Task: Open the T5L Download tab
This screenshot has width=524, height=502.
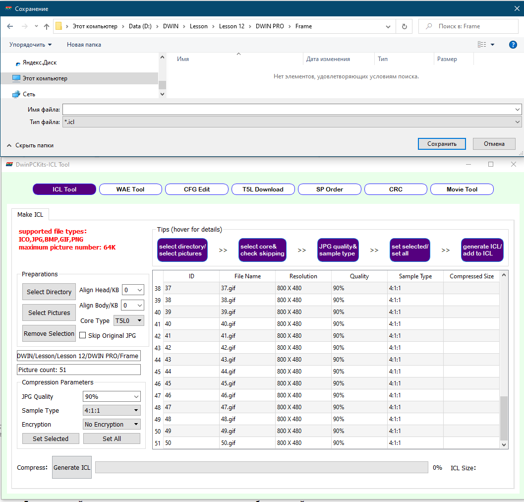Action: coord(263,189)
